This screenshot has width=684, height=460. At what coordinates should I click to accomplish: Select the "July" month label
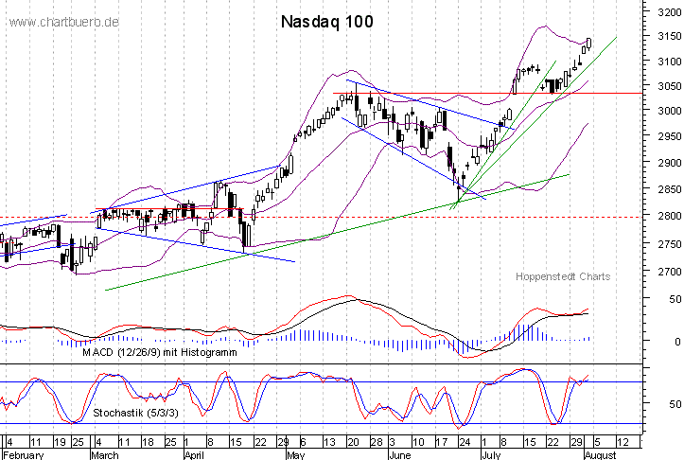[491, 455]
